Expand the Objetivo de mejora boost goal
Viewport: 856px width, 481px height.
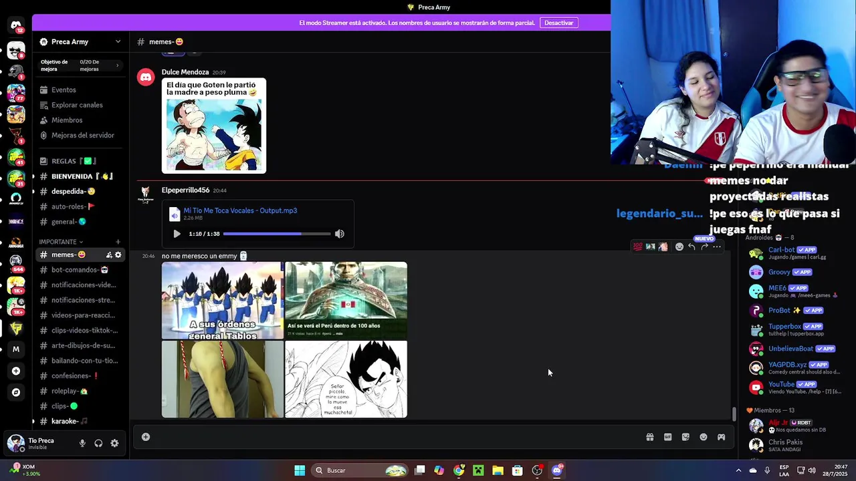(80, 65)
